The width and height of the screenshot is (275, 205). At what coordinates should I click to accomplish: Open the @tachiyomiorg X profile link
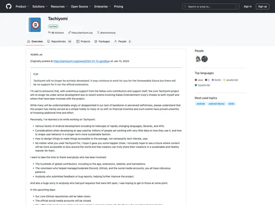pos(108,33)
